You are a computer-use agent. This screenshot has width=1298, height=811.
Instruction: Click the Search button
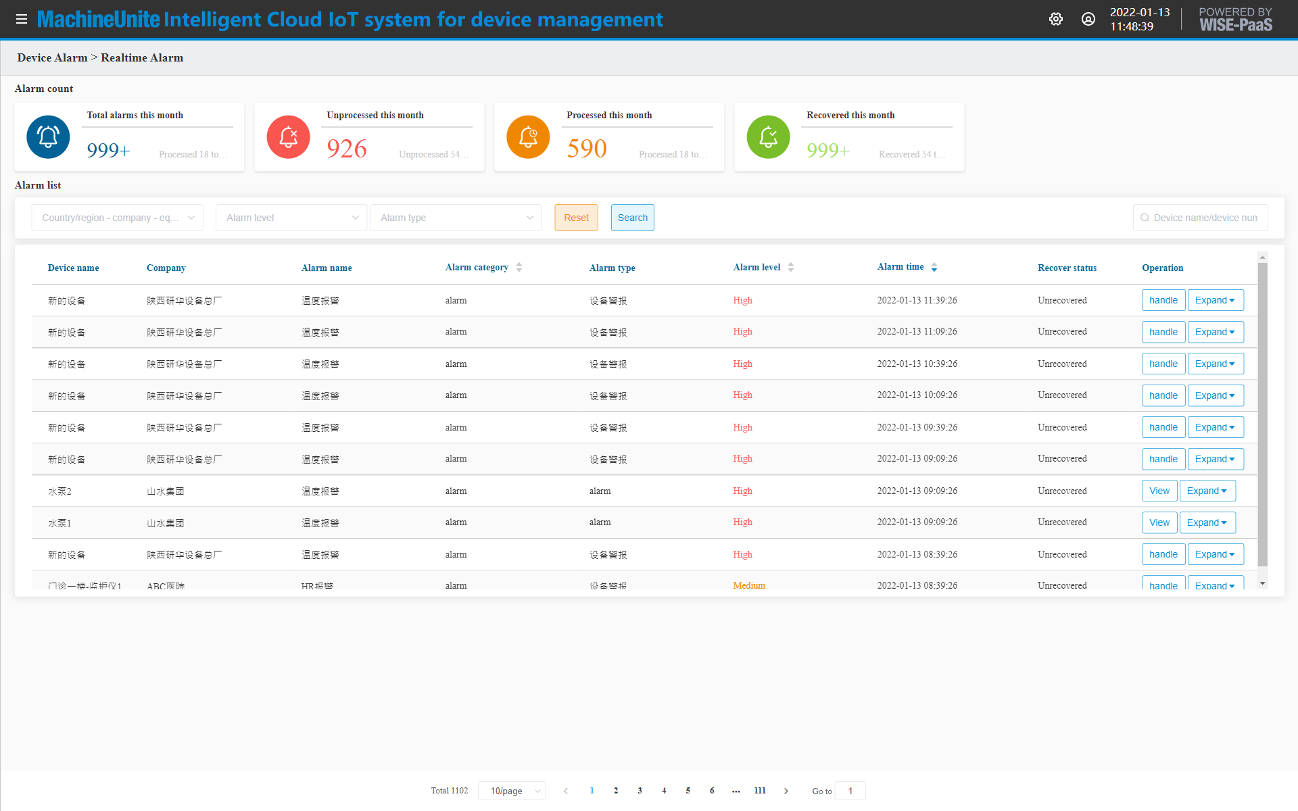pyautogui.click(x=632, y=218)
